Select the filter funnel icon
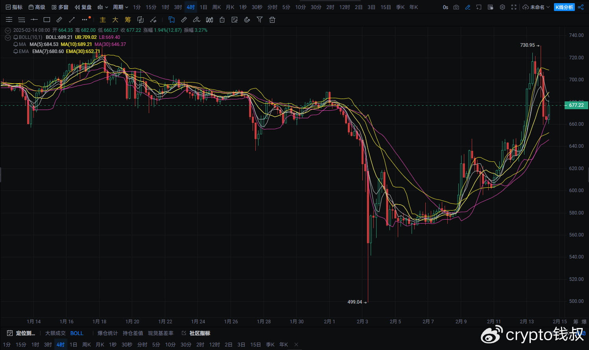Viewport: 589px width, 350px height. pyautogui.click(x=260, y=20)
